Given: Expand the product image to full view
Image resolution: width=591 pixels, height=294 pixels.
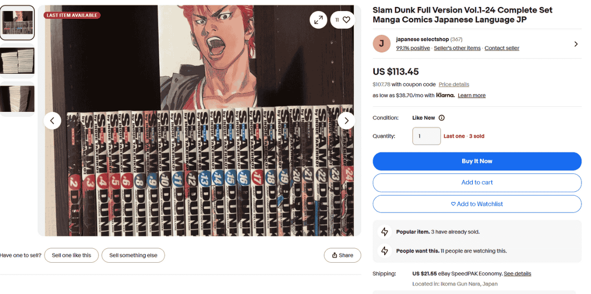Looking at the screenshot, I should 319,20.
